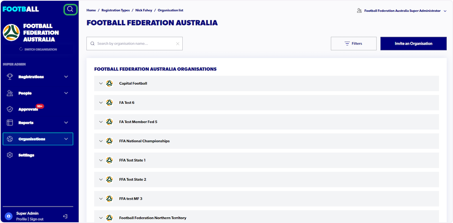Click the Reports table icon
453x223 pixels.
tap(10, 123)
